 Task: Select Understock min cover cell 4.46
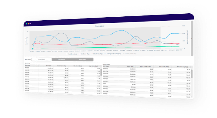click(x=170, y=80)
